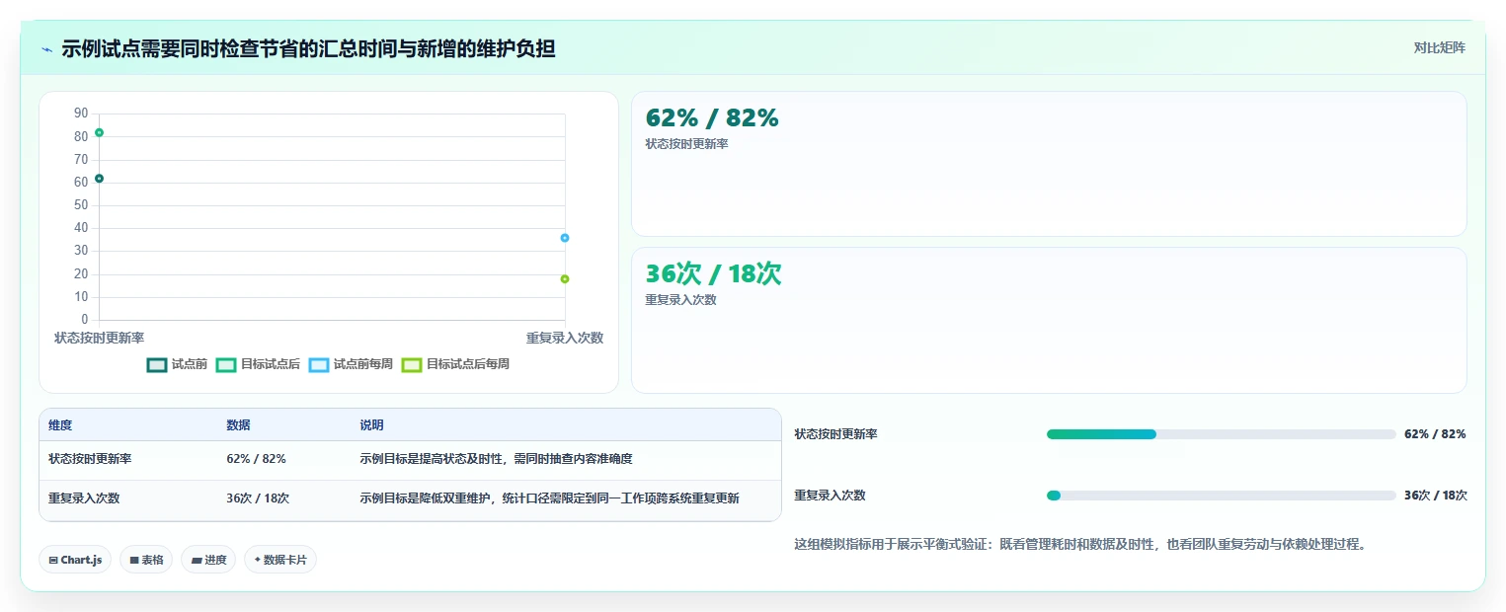This screenshot has width=1506, height=612.
Task: Click the description starting 示例目标是提高状态及时性
Action: 496,459
